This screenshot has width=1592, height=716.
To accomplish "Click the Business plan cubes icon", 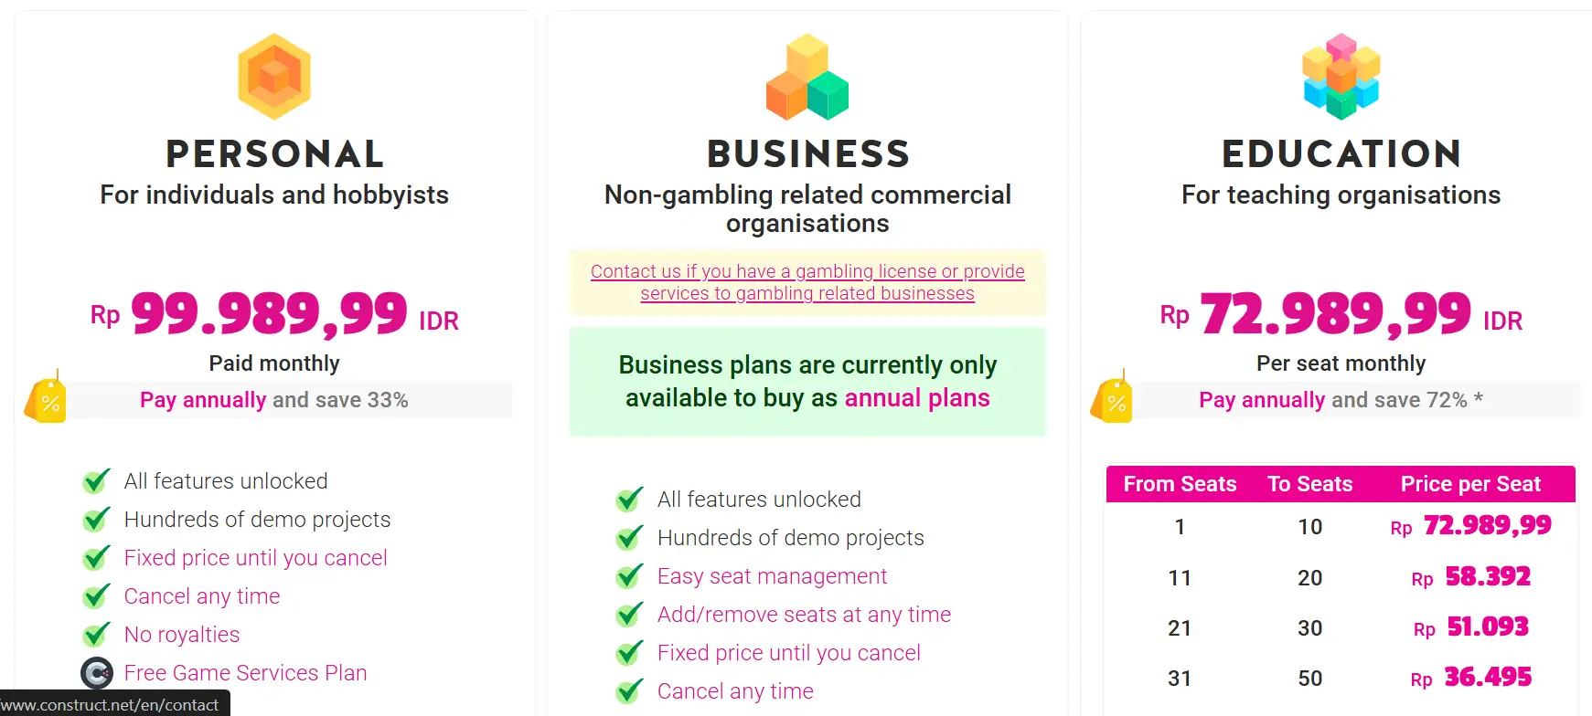I will coord(807,79).
